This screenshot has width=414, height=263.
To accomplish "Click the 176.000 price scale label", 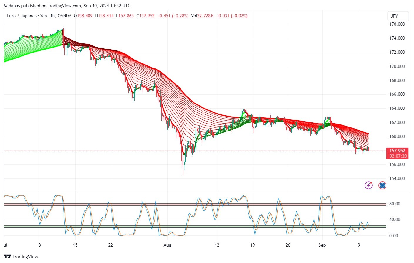I will tap(397, 24).
